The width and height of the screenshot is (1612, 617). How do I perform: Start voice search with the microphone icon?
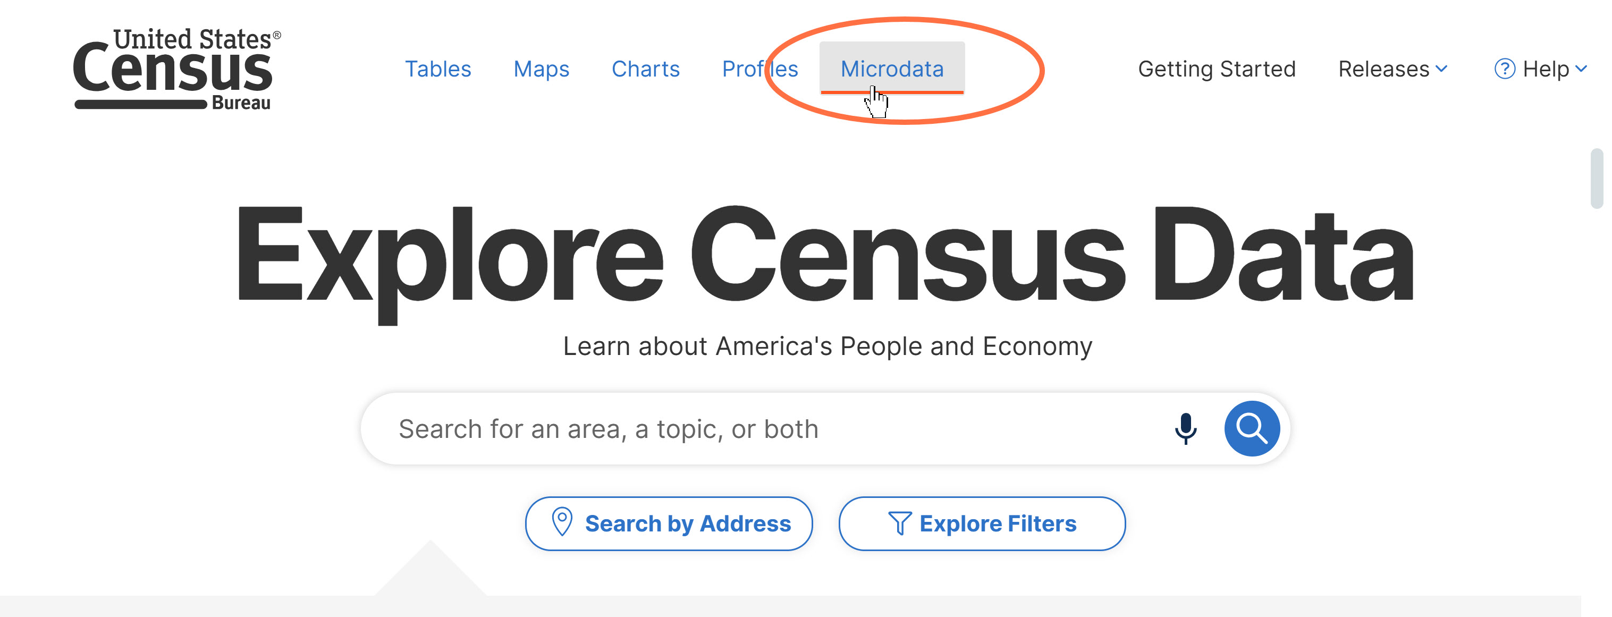click(1185, 429)
